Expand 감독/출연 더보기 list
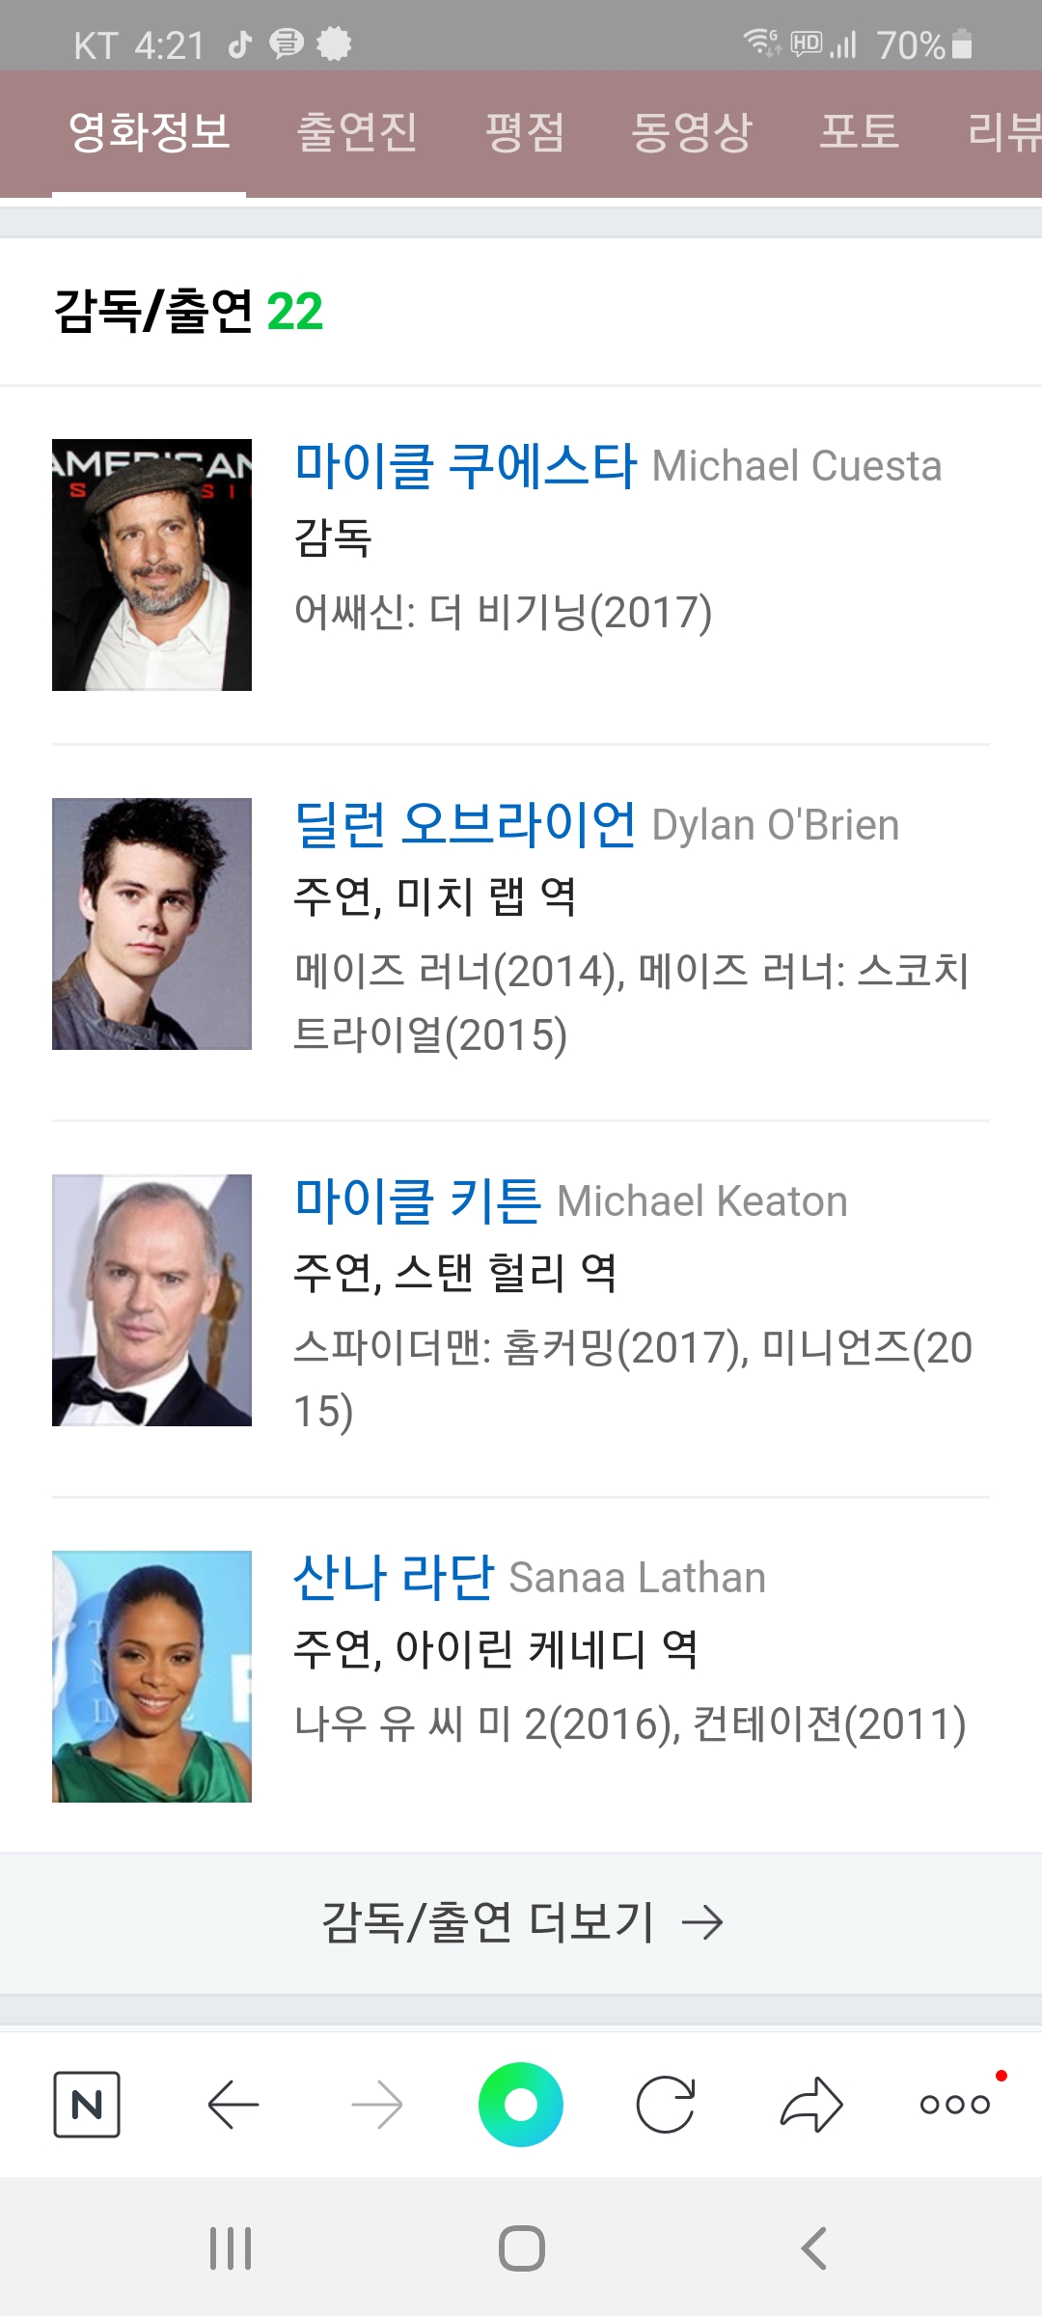Image resolution: width=1042 pixels, height=2316 pixels. point(521,1922)
